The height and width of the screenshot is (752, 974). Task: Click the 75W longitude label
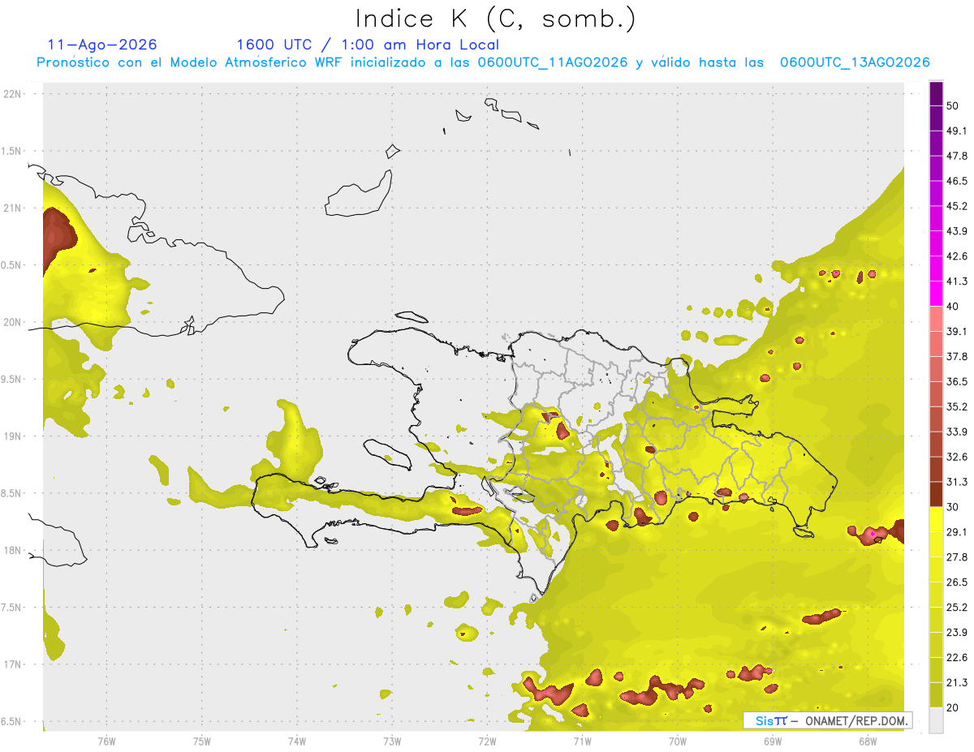pyautogui.click(x=202, y=741)
